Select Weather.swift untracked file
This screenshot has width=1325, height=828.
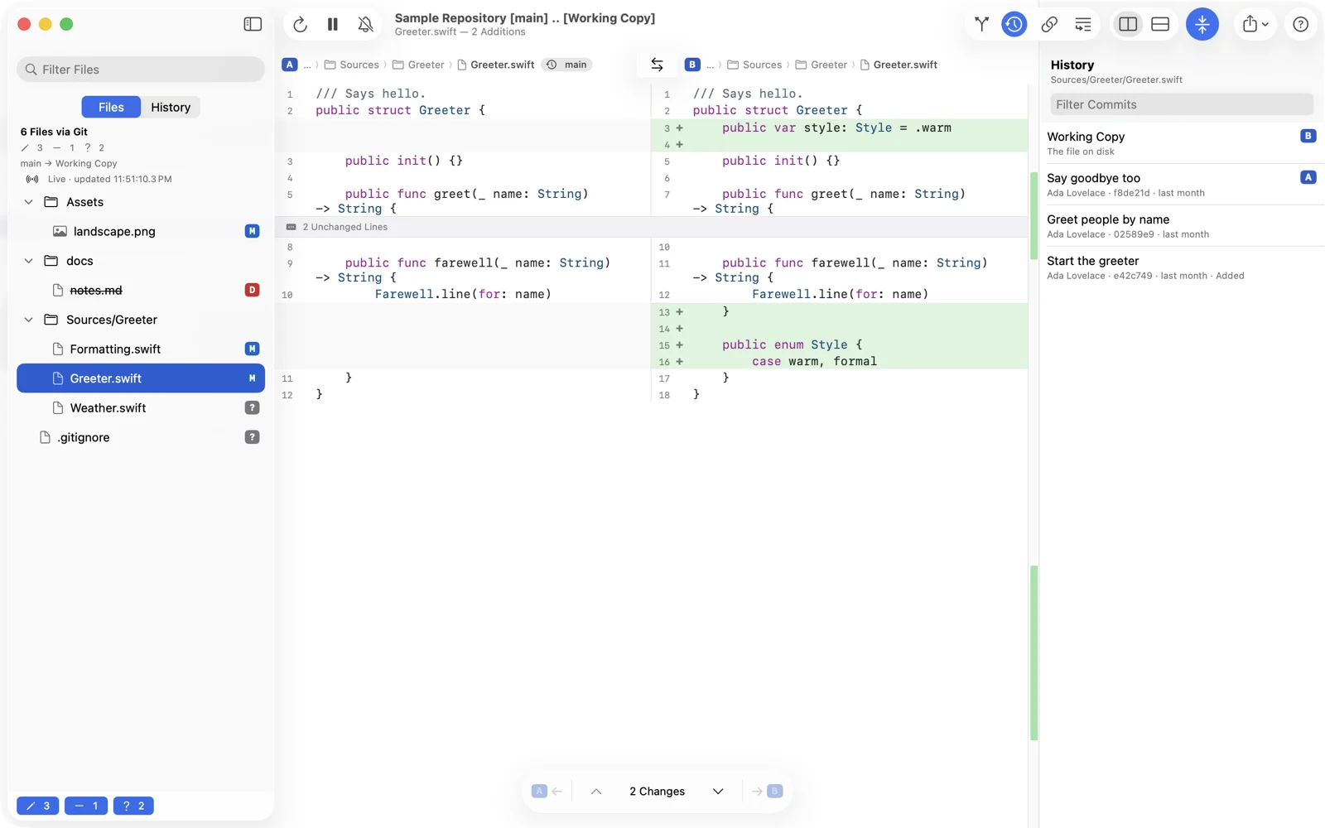[x=141, y=407]
